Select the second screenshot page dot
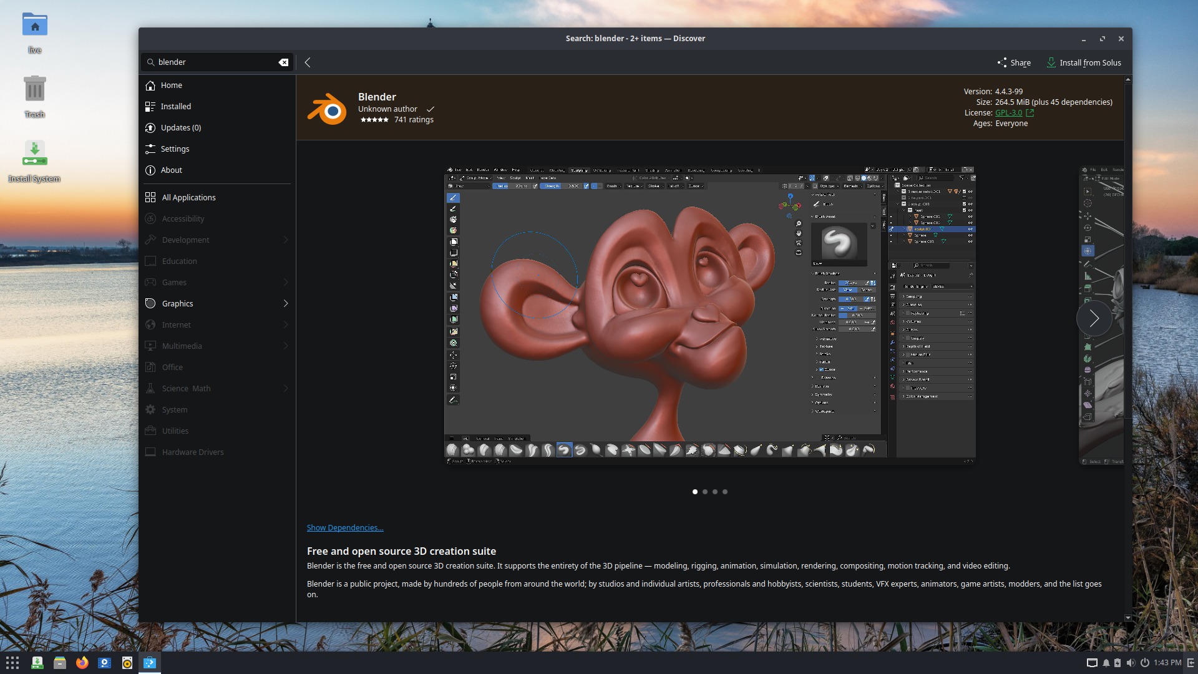 (705, 492)
